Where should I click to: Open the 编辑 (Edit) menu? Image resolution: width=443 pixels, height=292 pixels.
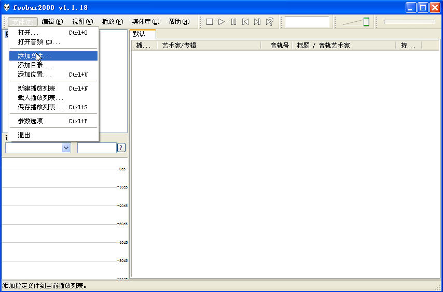pos(52,22)
